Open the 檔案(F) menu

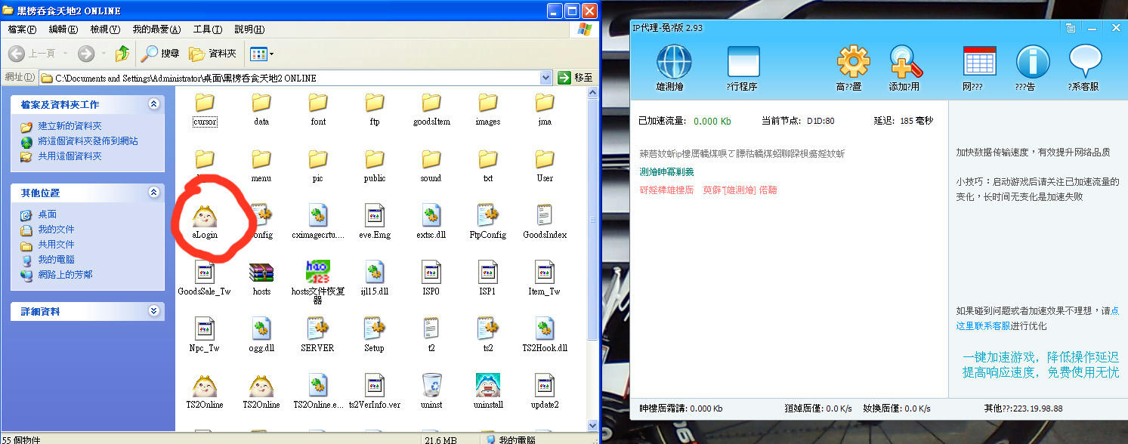[23, 29]
